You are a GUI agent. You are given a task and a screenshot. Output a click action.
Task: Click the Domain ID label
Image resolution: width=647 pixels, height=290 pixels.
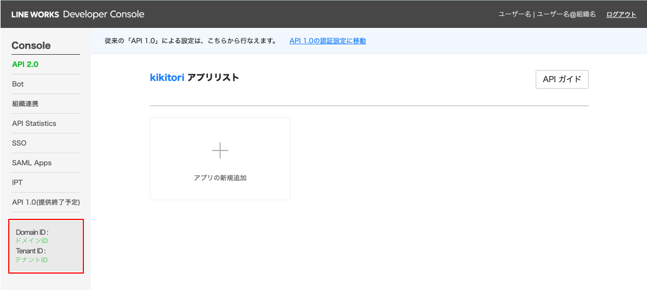[x=32, y=233]
